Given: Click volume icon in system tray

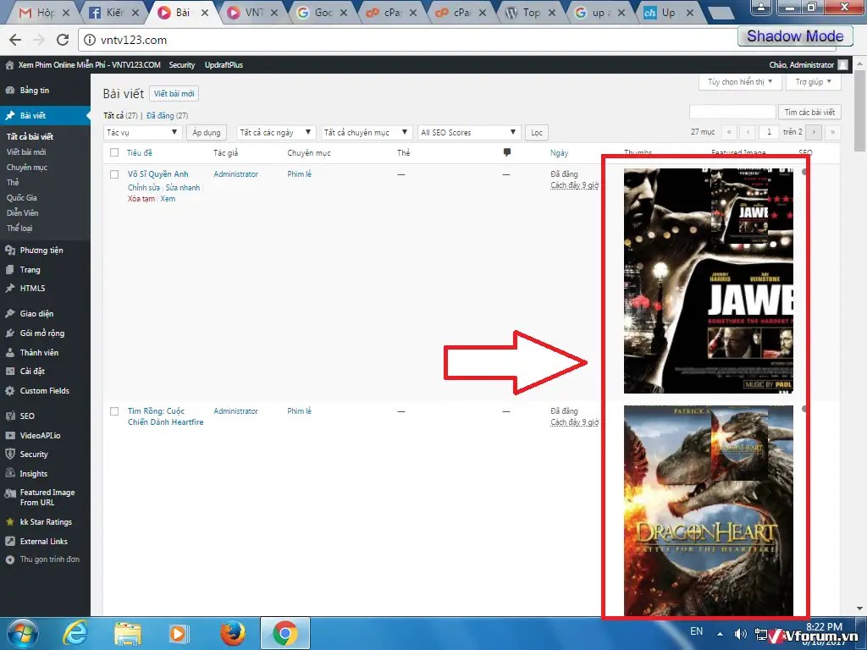Looking at the screenshot, I should [740, 633].
